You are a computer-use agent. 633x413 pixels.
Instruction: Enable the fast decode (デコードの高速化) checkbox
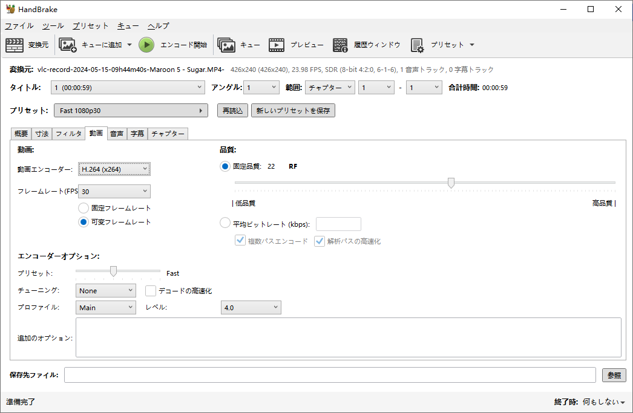[x=151, y=291]
